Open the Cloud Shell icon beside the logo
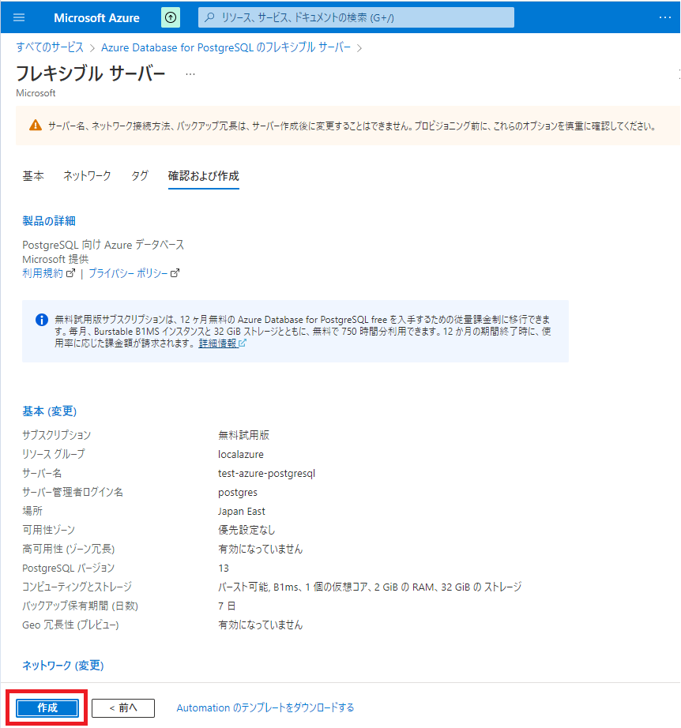This screenshot has width=681, height=728. 171,17
